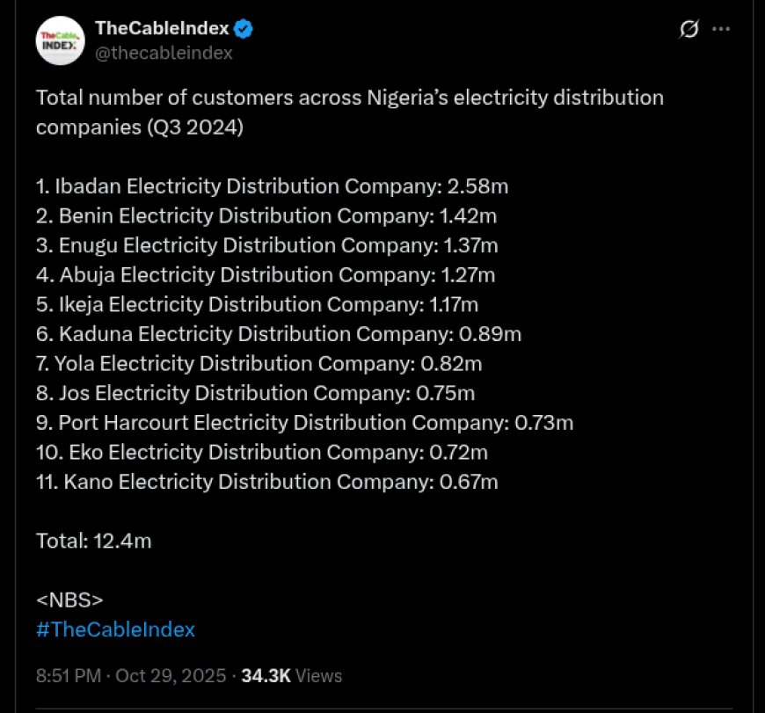The width and height of the screenshot is (765, 713).
Task: Select the Total: 12.4m summary line
Action: [93, 541]
